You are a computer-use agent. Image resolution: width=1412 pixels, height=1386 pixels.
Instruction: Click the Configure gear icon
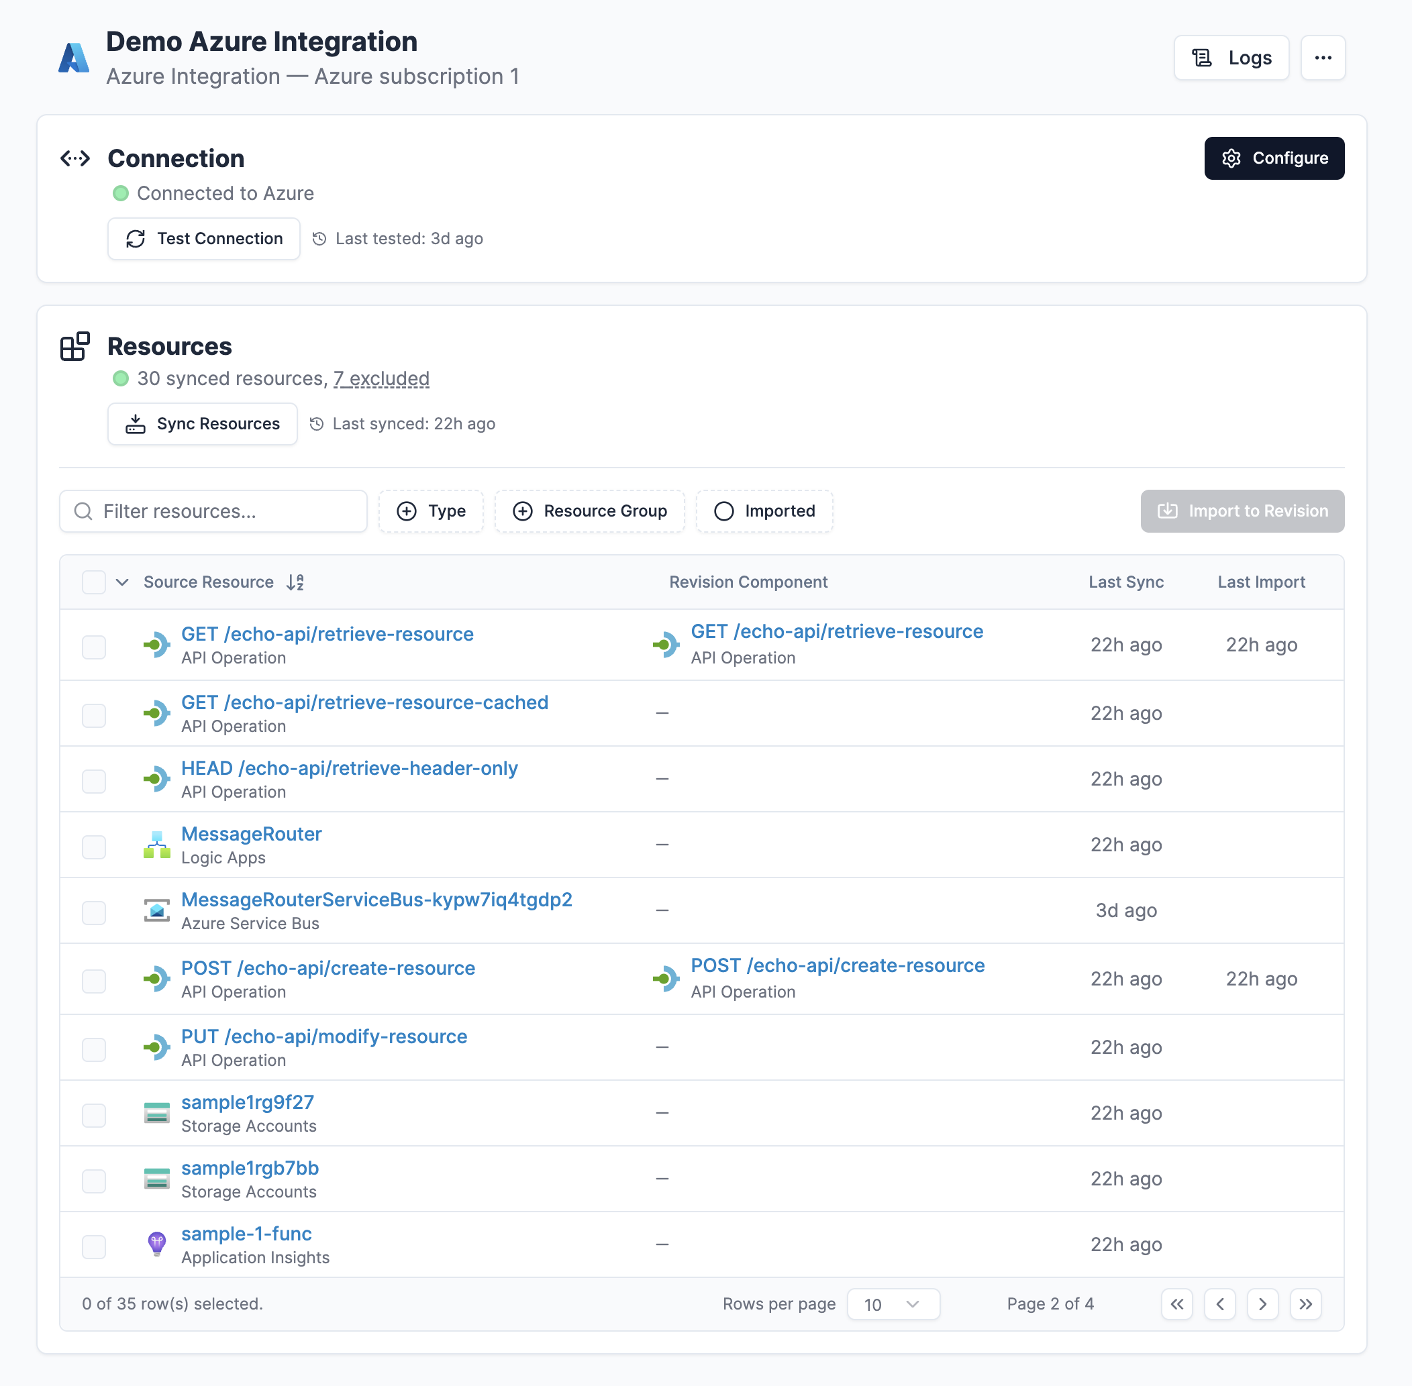point(1232,158)
